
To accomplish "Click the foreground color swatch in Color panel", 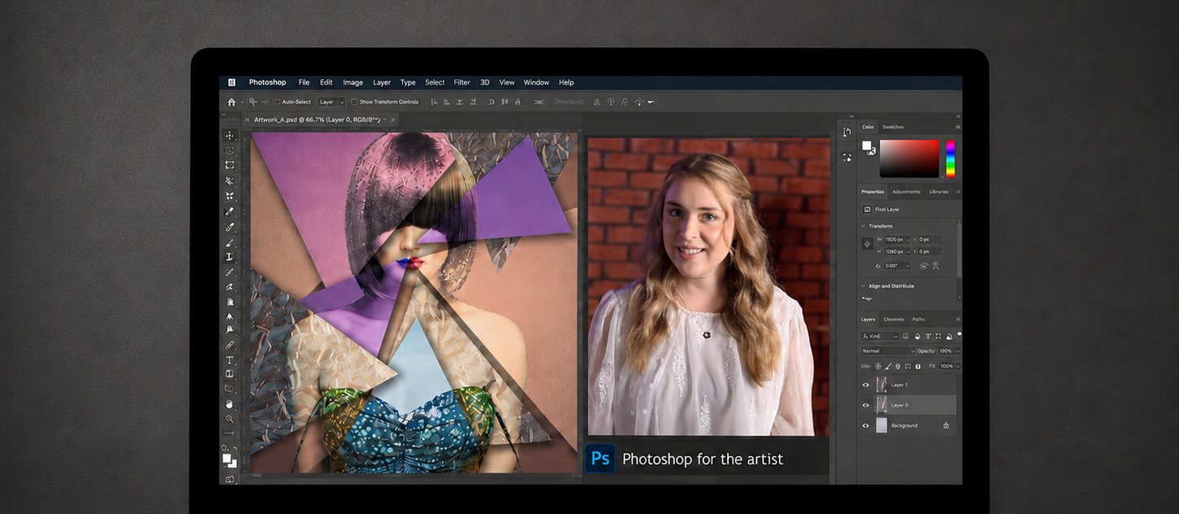I will click(866, 146).
